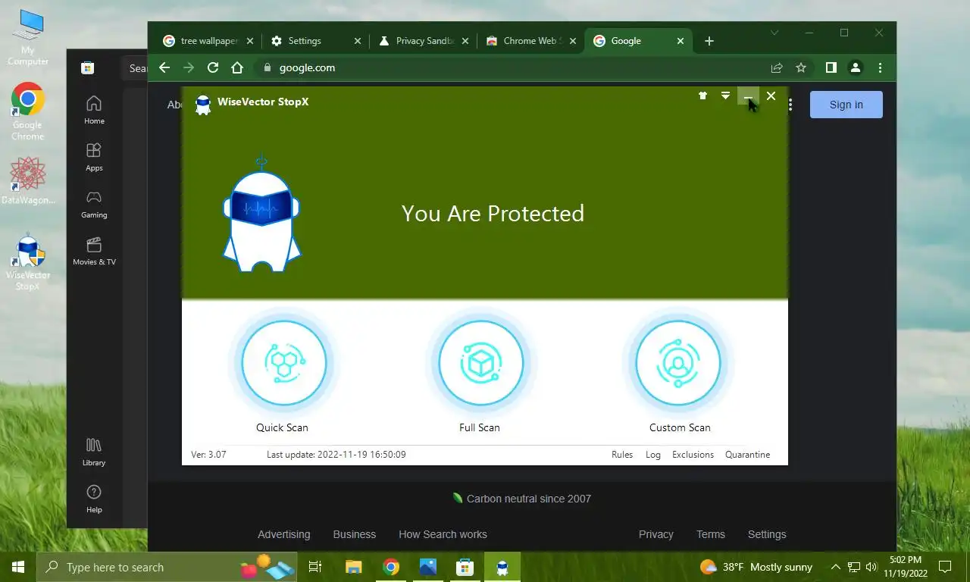Open Rules in WiseVector StopX
Image resolution: width=970 pixels, height=582 pixels.
(x=622, y=455)
